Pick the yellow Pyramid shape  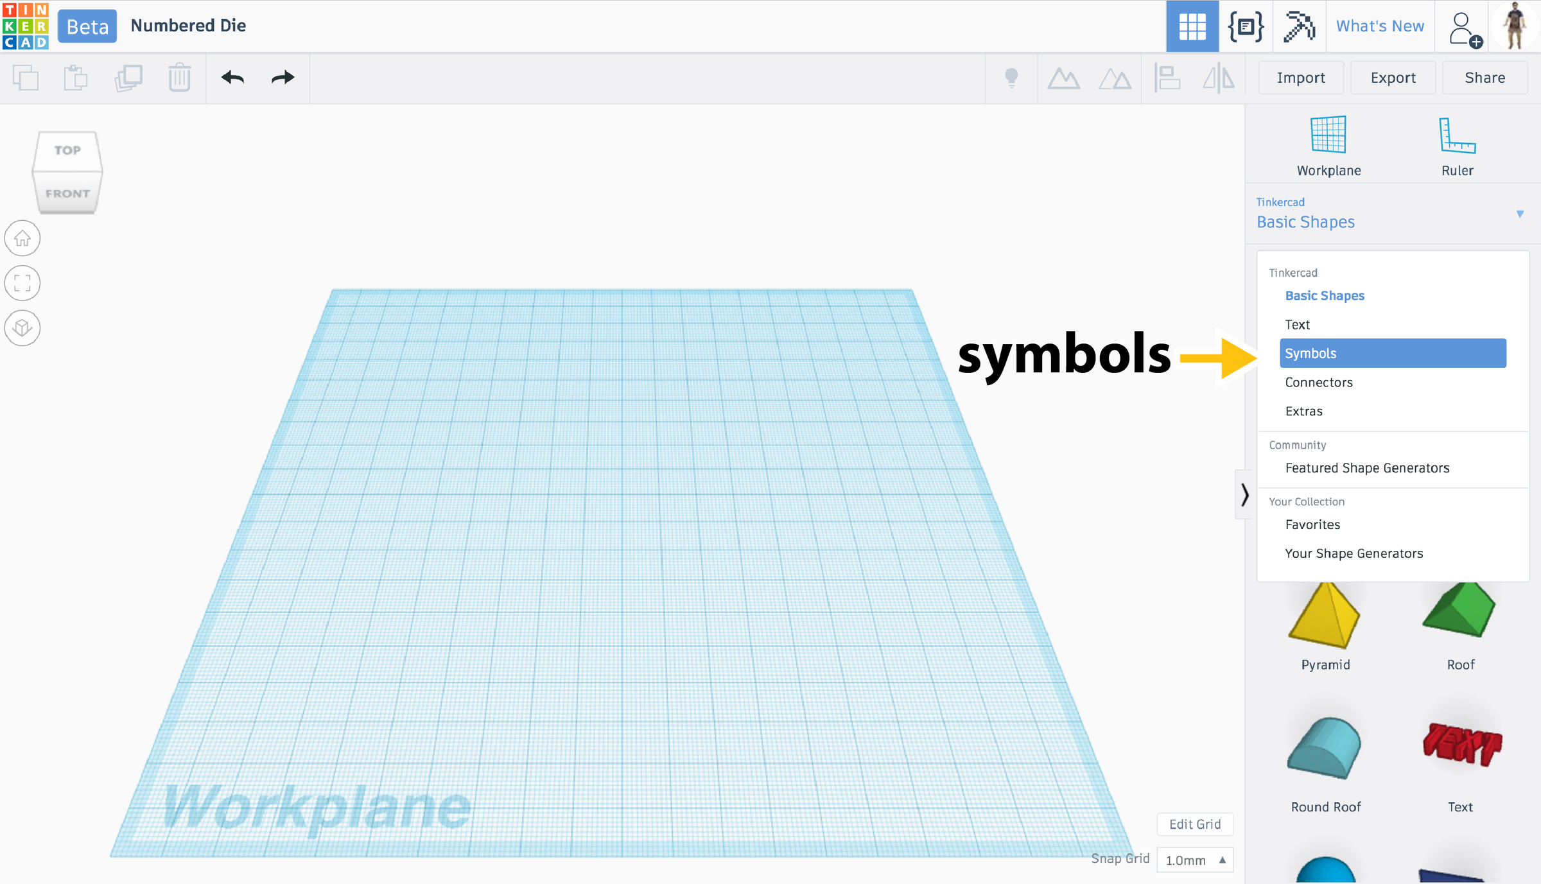click(1325, 618)
